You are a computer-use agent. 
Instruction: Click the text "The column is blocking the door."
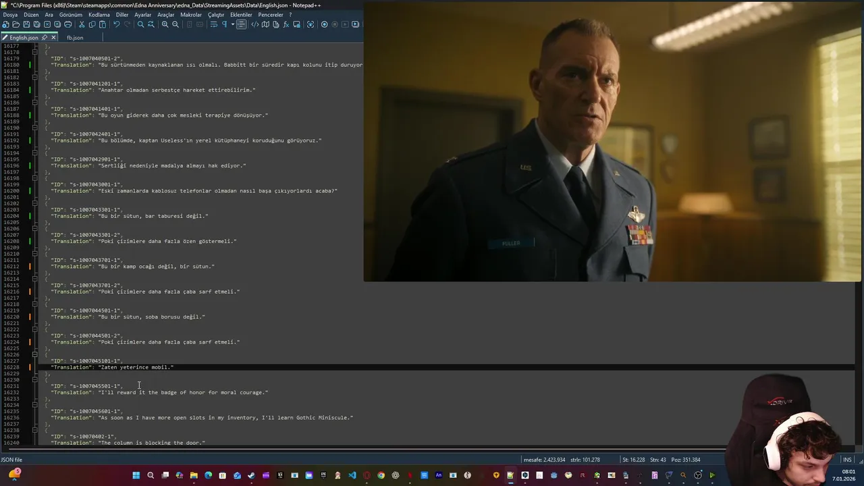pyautogui.click(x=152, y=443)
